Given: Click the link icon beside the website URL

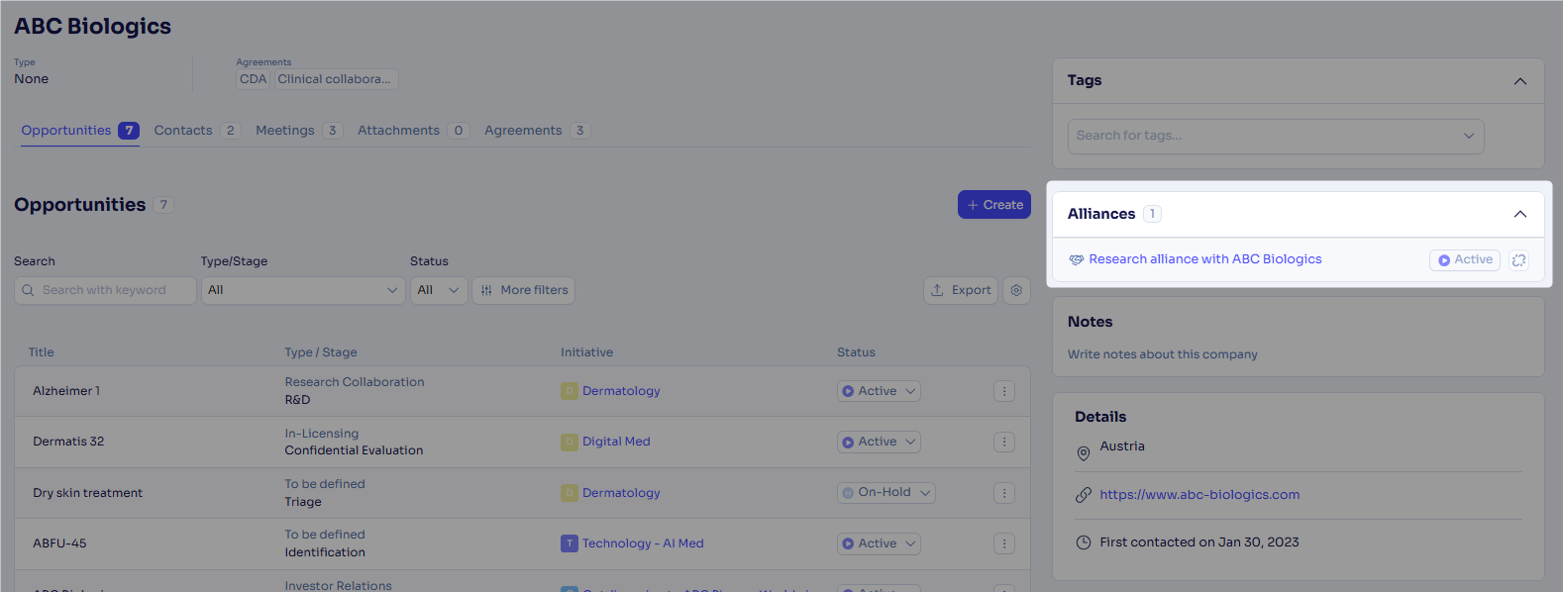Looking at the screenshot, I should point(1084,495).
